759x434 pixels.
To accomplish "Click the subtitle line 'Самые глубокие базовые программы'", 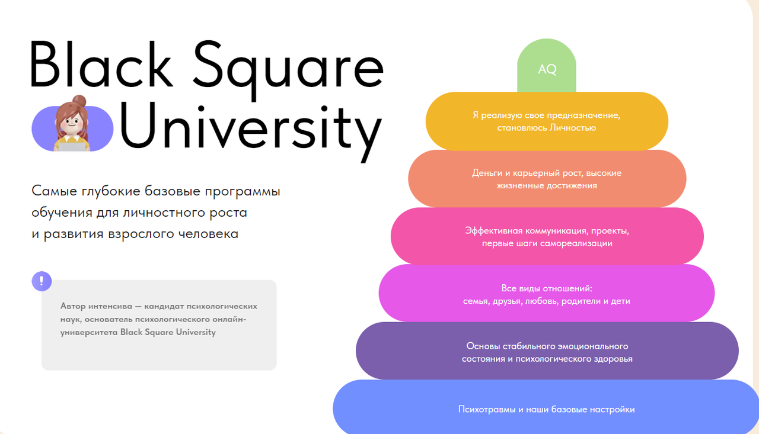I will pos(155,192).
